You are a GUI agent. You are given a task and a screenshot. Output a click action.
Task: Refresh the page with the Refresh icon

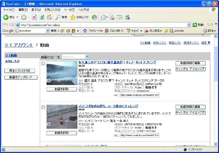click(42, 17)
